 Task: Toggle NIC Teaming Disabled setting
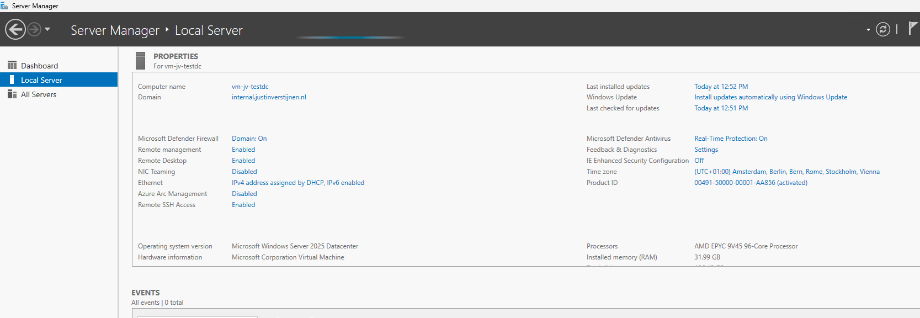(244, 172)
